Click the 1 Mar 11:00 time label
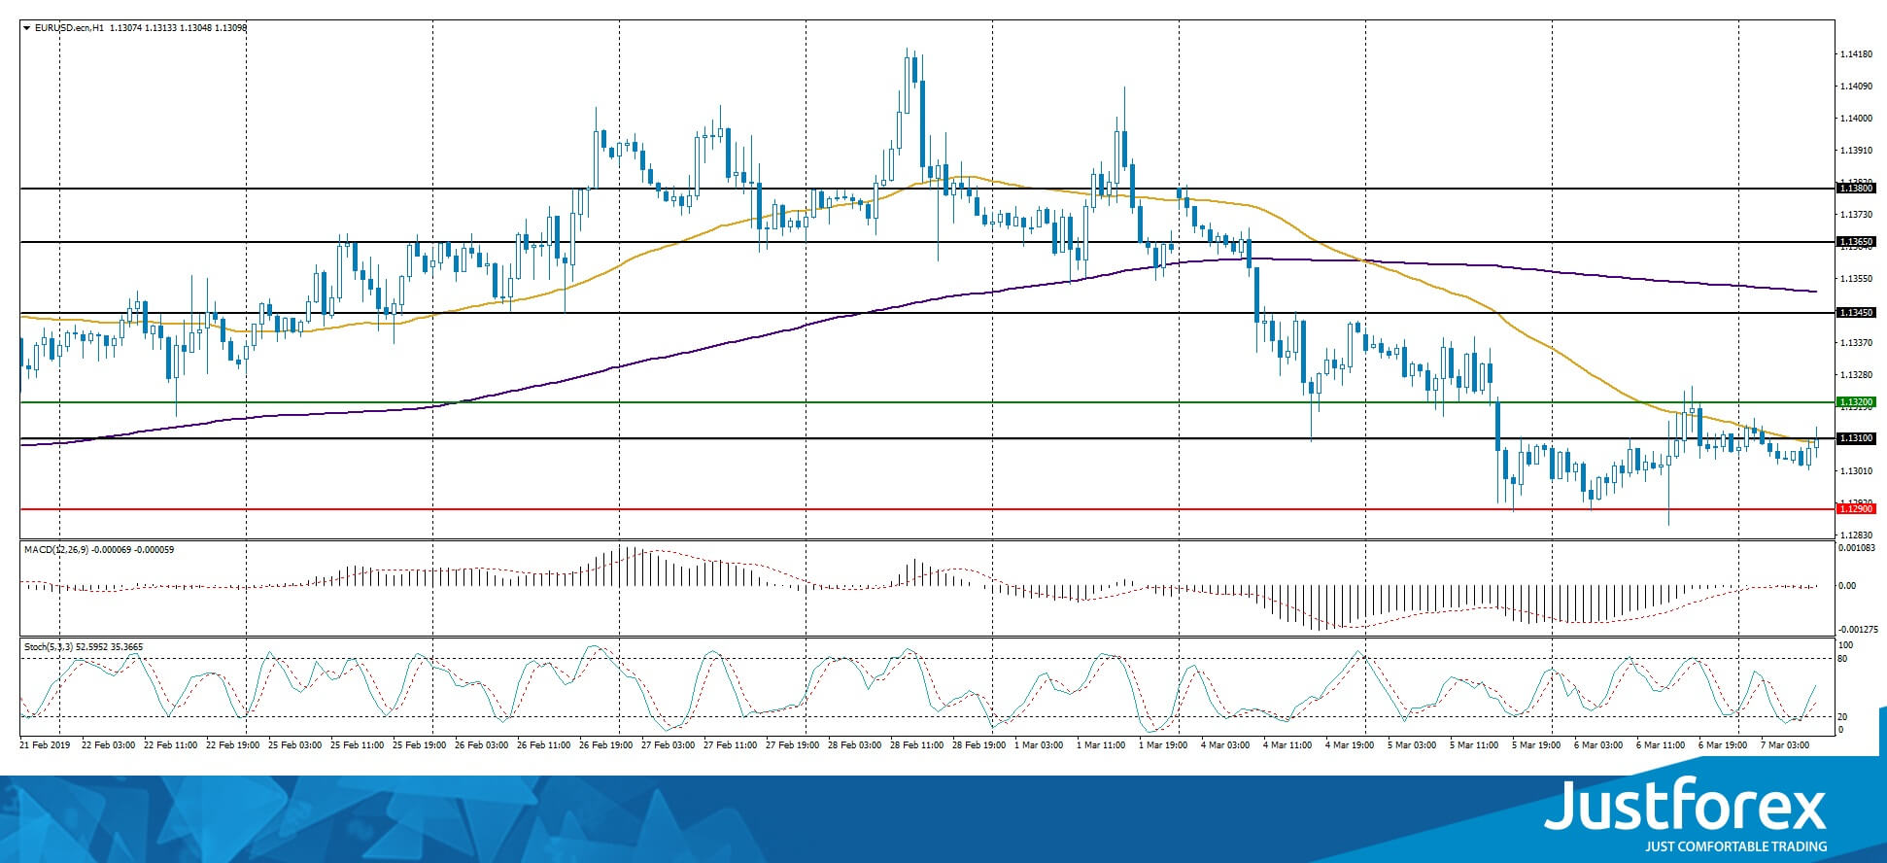 1102,745
